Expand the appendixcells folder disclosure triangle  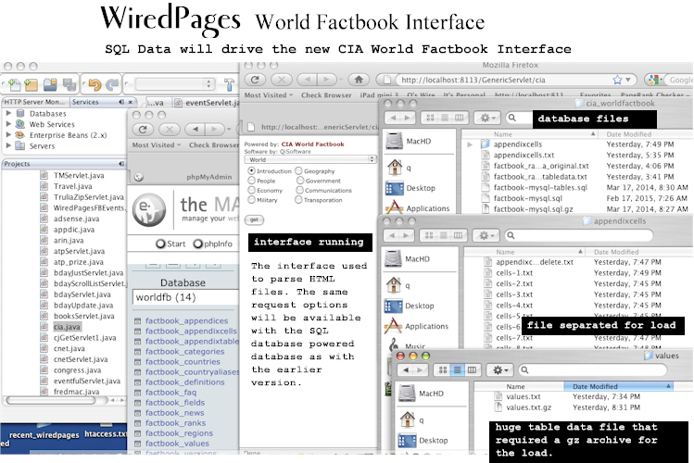(x=470, y=144)
